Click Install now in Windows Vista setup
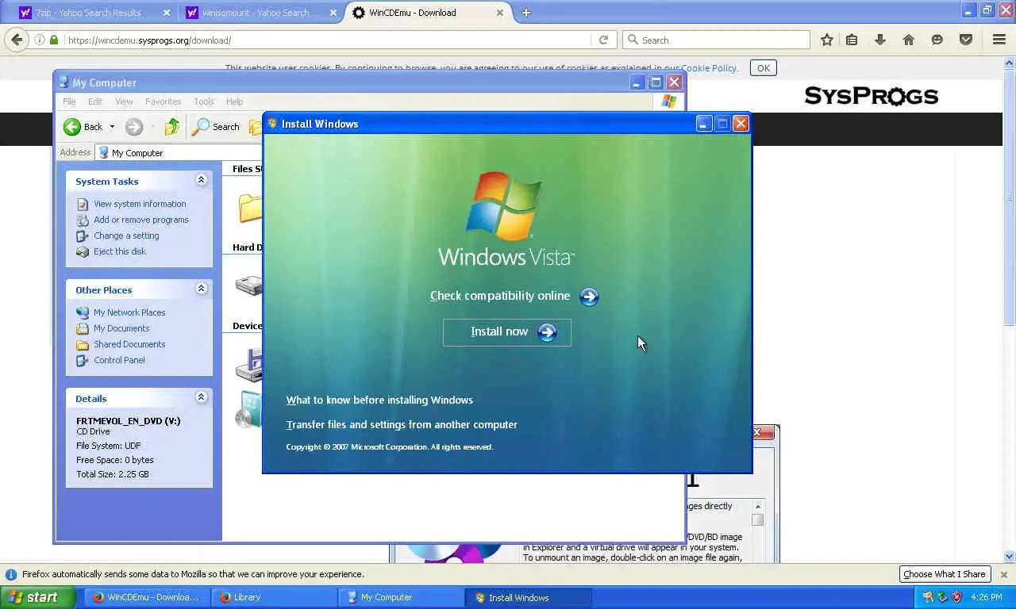Screen dimensions: 1016x609 click(x=506, y=332)
